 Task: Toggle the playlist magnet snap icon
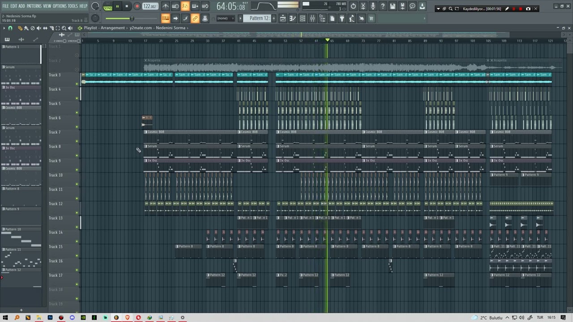tap(10, 28)
